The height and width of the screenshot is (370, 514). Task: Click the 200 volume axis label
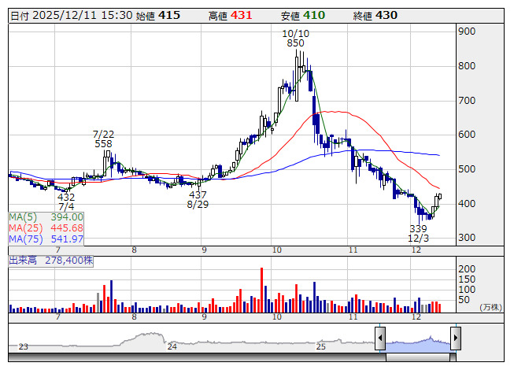coord(467,269)
